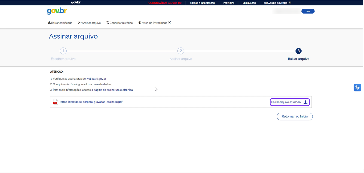Download the signed file via Baixar arquivo assinado

pyautogui.click(x=290, y=102)
